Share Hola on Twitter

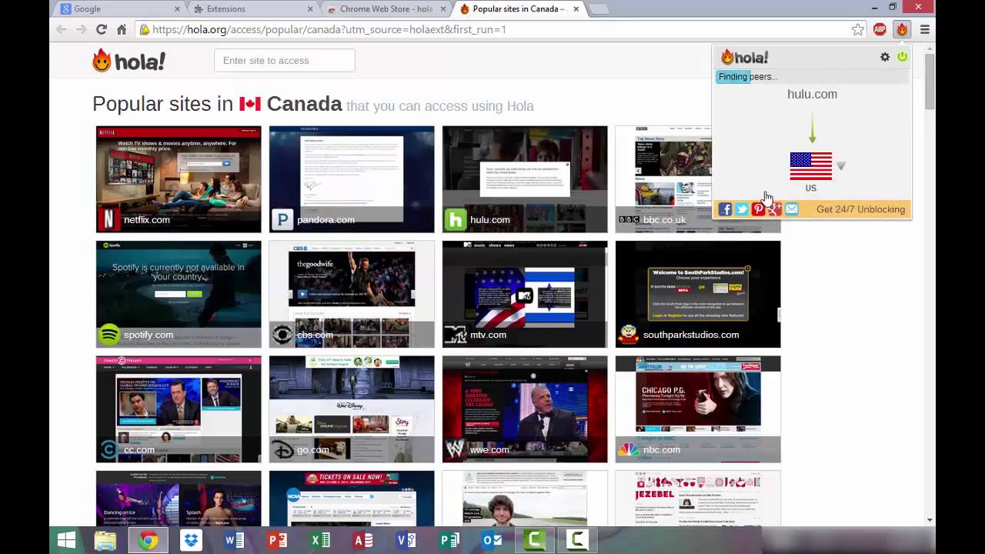742,209
